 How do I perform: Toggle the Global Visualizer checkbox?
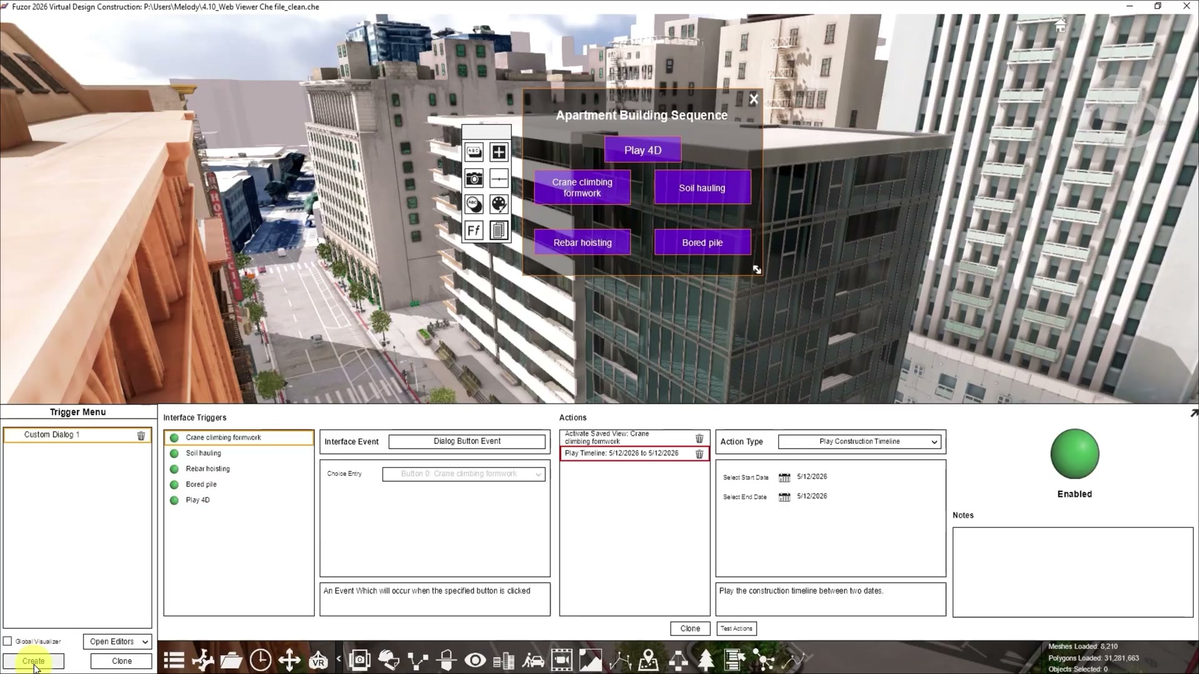click(7, 641)
